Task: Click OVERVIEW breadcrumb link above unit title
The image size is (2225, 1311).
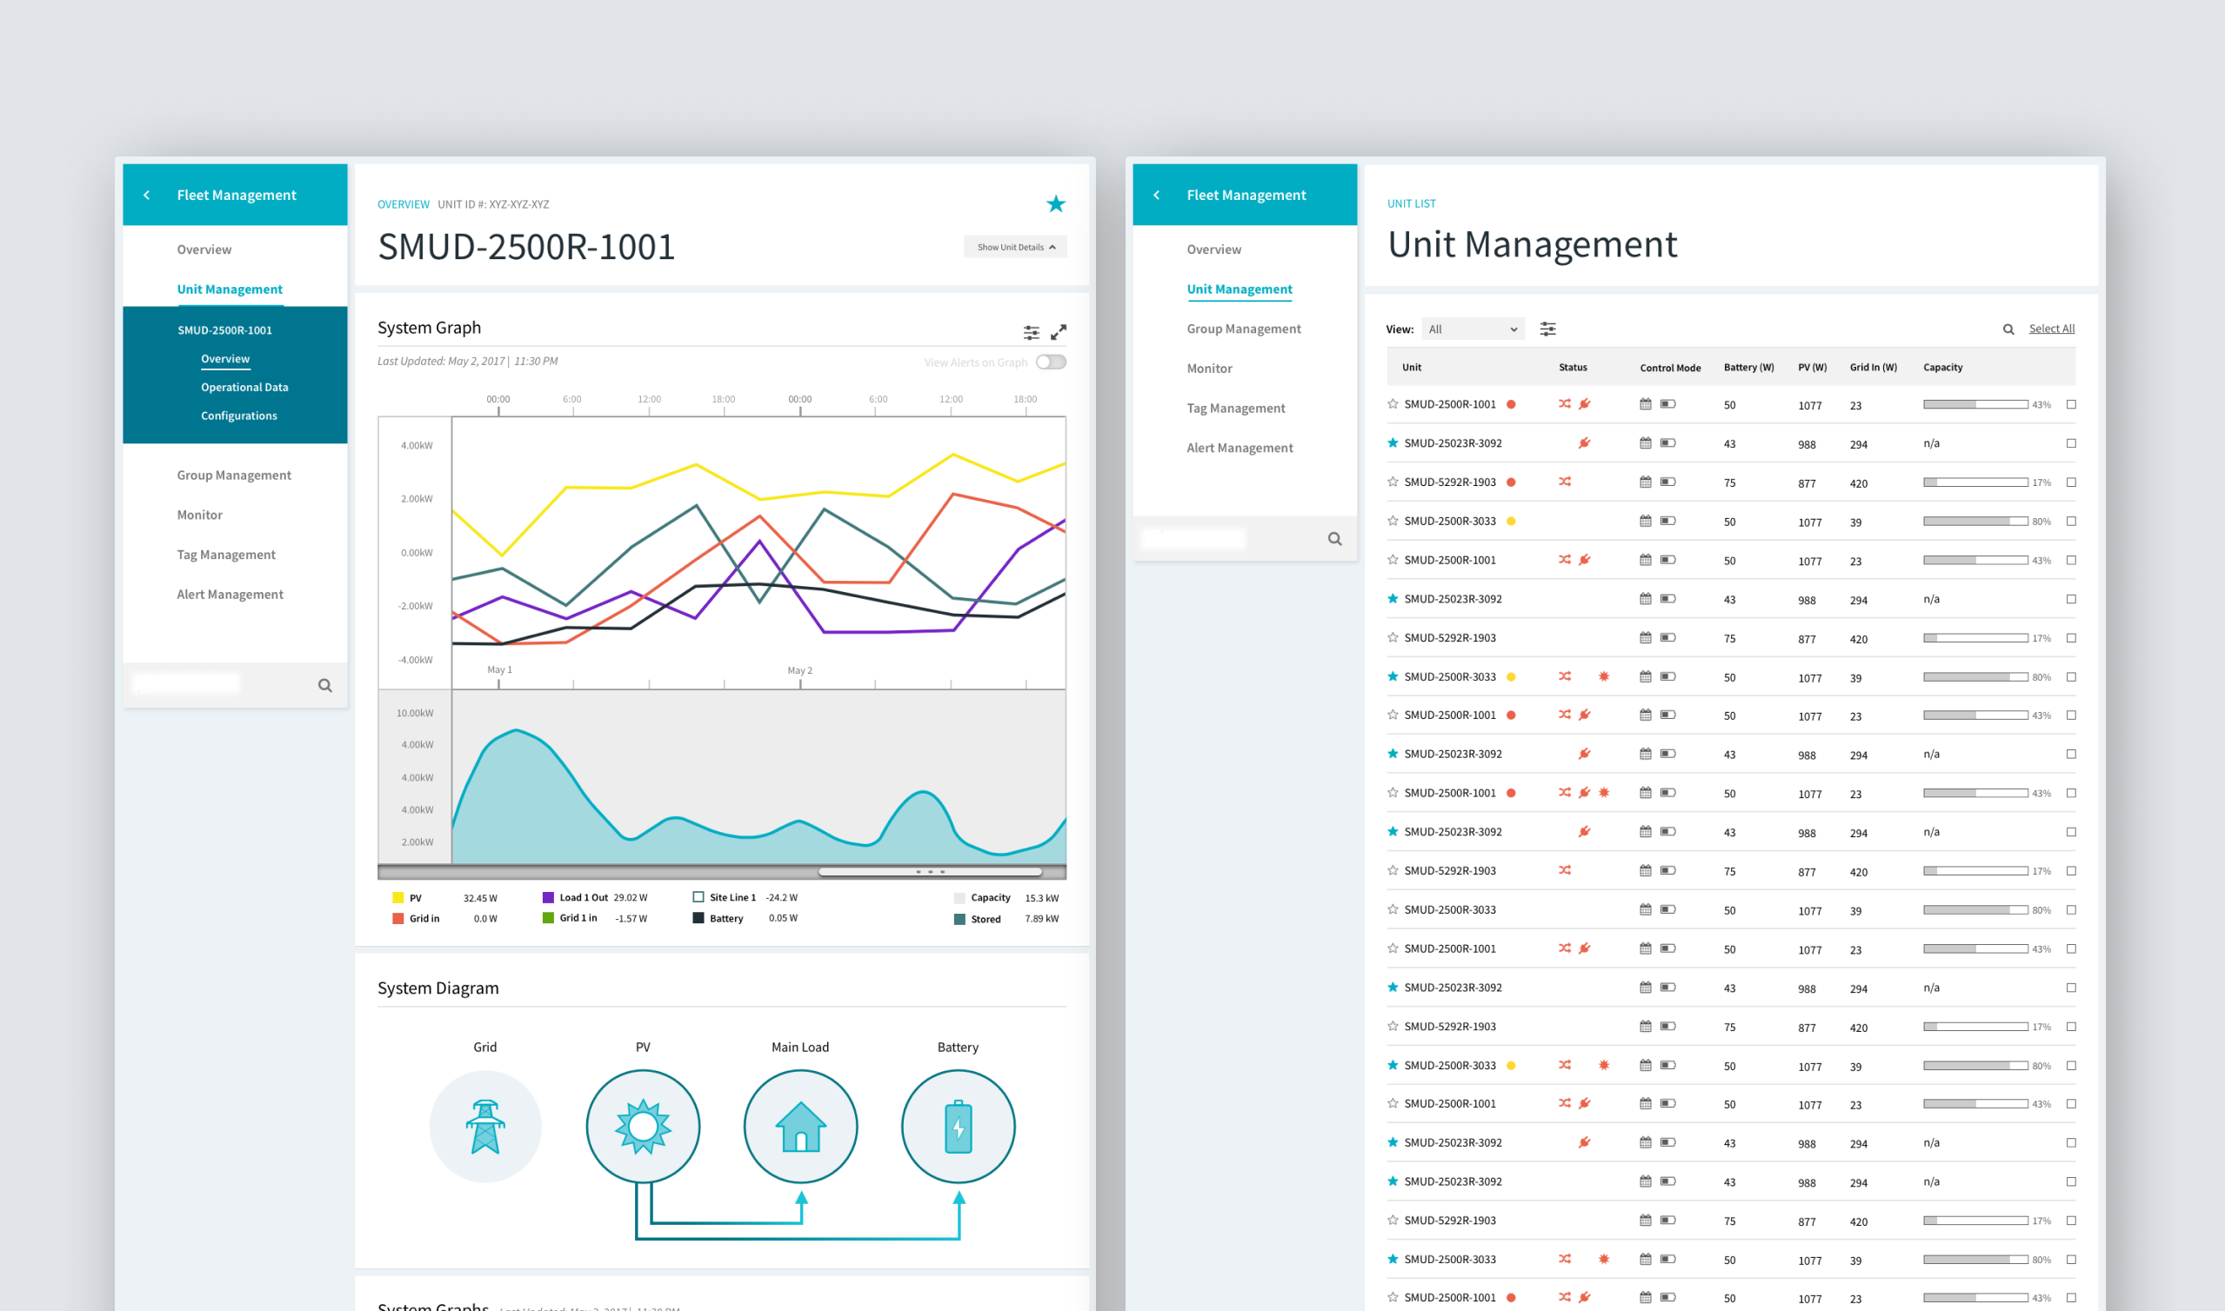Action: [x=403, y=204]
